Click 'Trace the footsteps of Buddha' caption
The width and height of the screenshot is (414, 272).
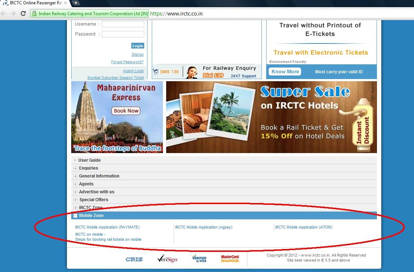117,148
